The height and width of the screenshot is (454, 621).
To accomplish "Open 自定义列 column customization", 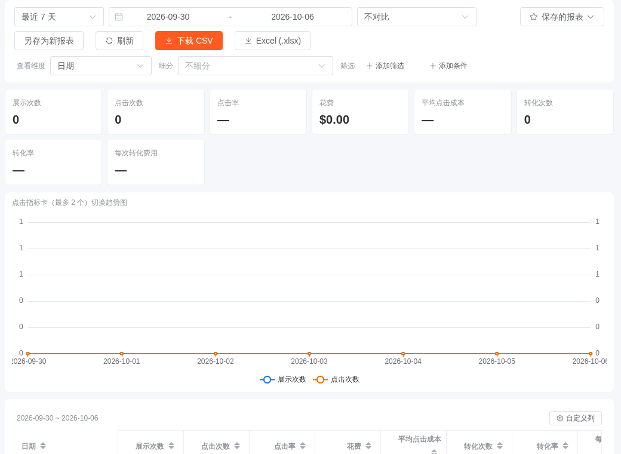I will click(576, 418).
